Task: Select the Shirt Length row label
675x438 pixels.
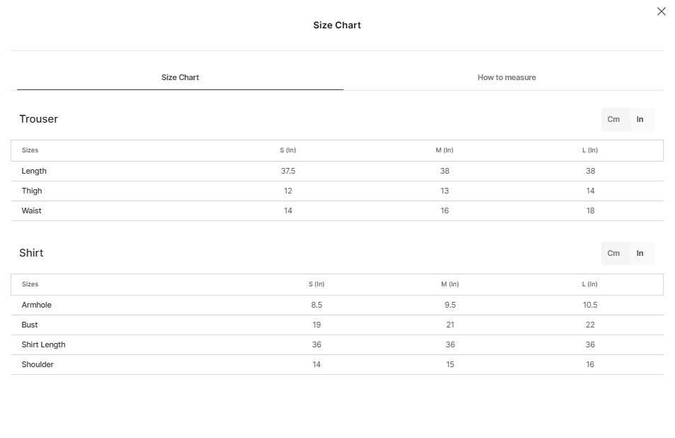Action: coord(43,344)
